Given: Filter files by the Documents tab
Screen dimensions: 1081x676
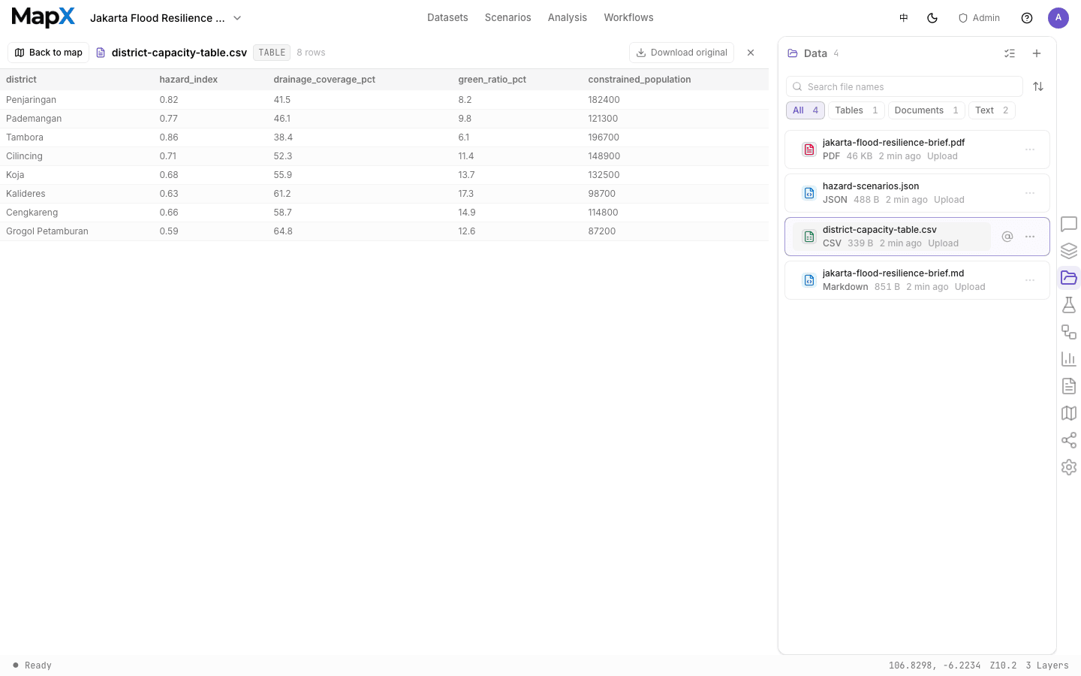Looking at the screenshot, I should [926, 110].
